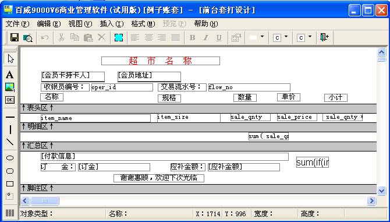Apply right text alignment
The width and height of the screenshot is (390, 222).
(x=162, y=37)
